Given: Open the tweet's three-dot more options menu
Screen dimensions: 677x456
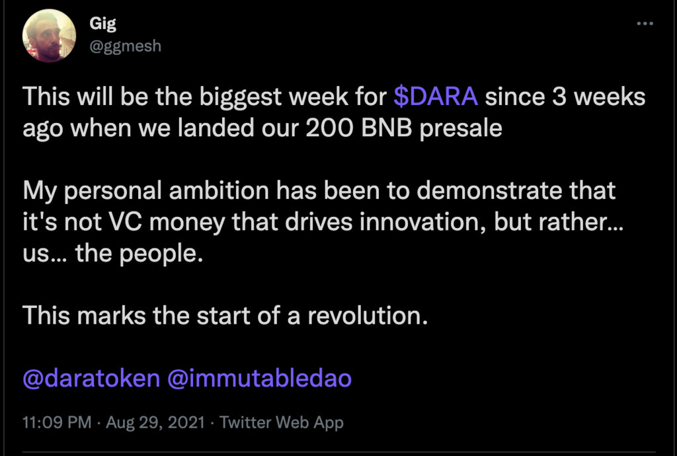Looking at the screenshot, I should coord(645,24).
